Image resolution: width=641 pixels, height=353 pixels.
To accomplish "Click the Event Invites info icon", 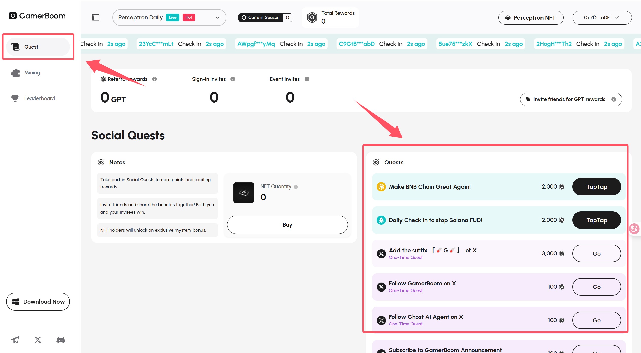I will 307,79.
